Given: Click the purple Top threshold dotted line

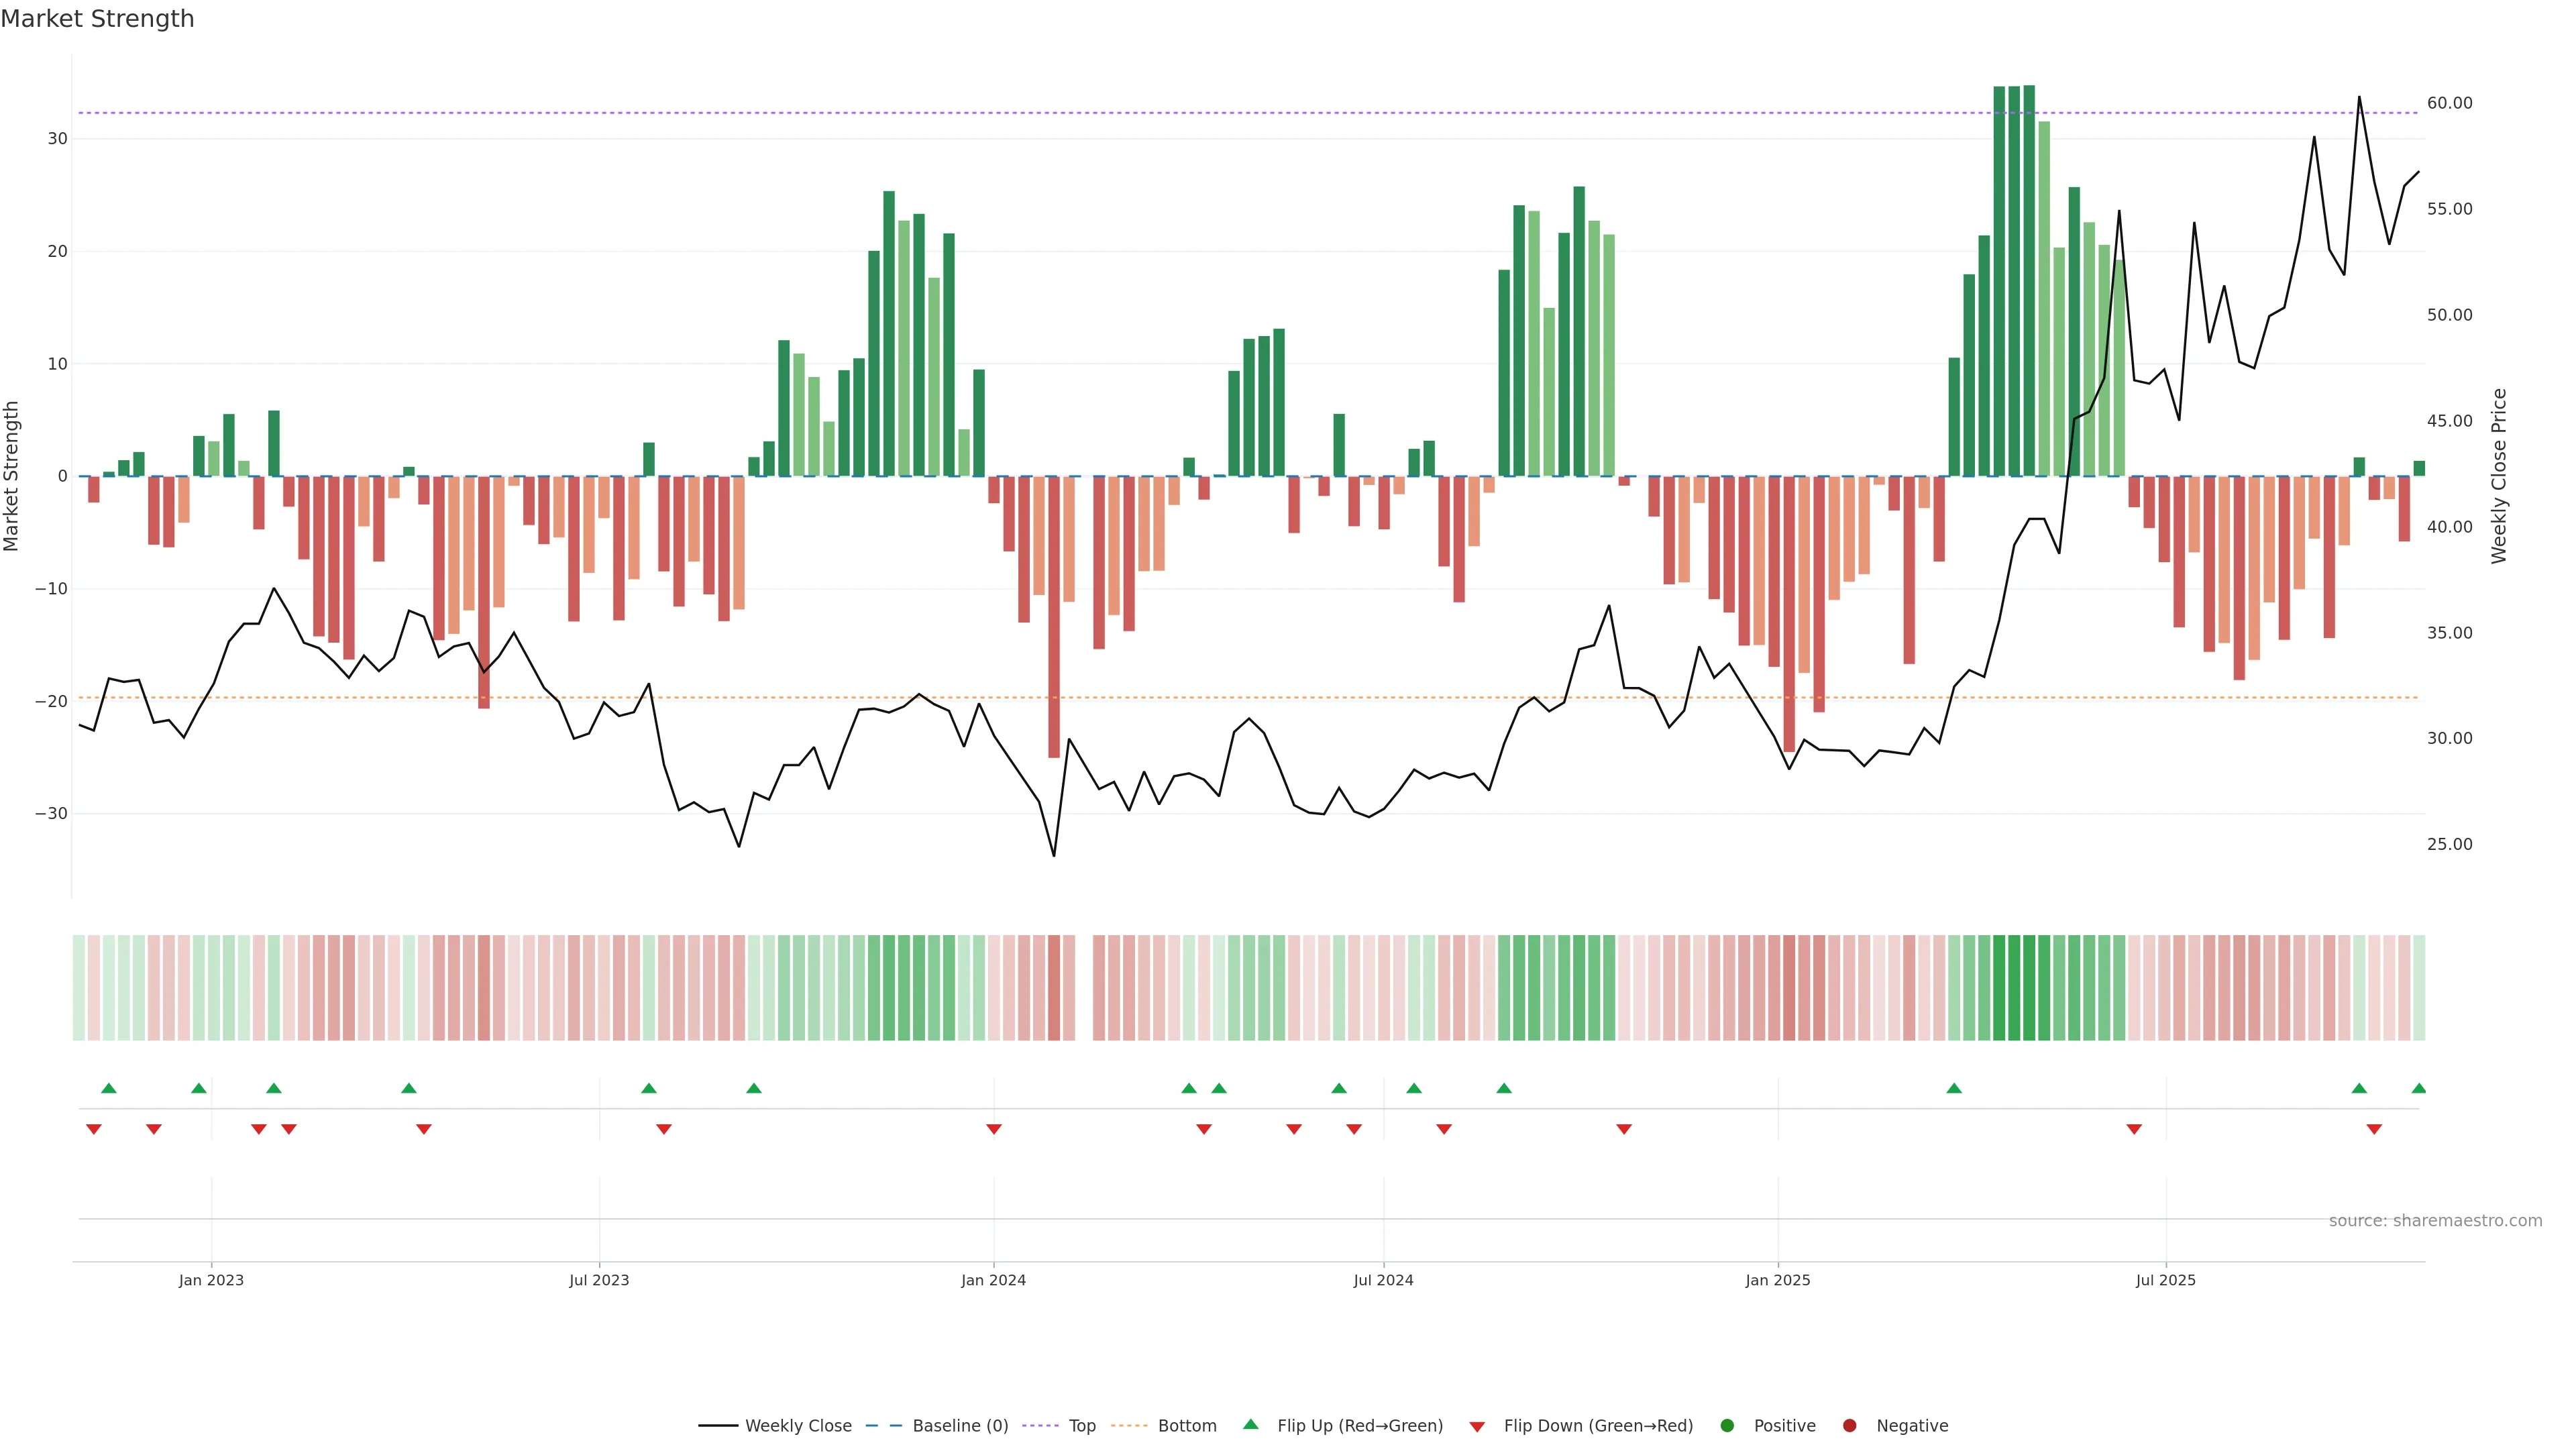Looking at the screenshot, I should coord(1200,113).
